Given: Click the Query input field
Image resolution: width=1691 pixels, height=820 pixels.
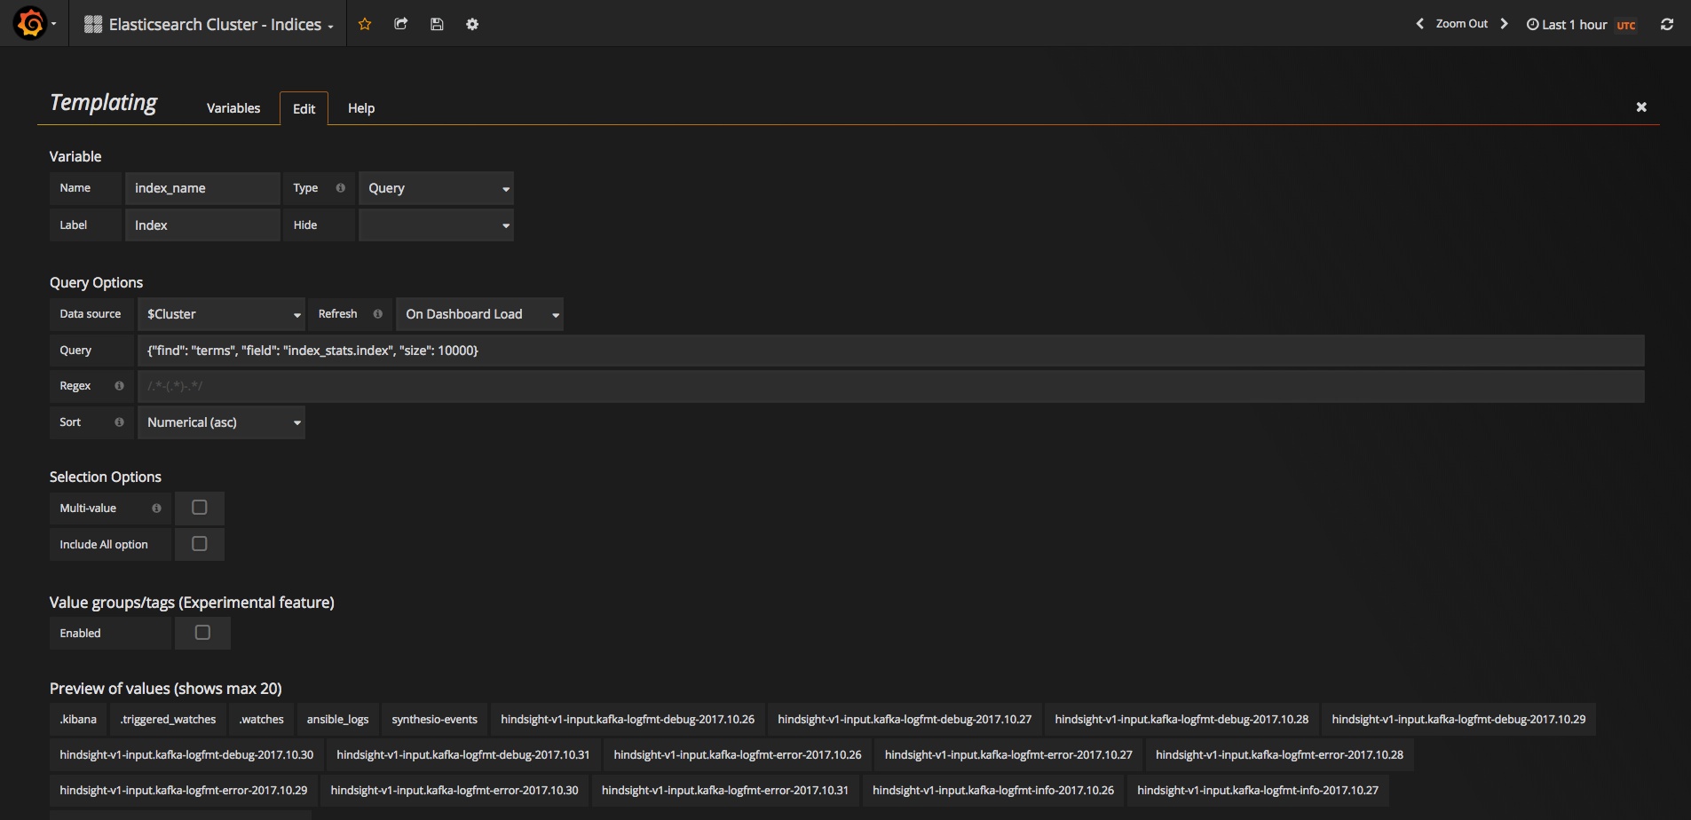Looking at the screenshot, I should coord(890,351).
